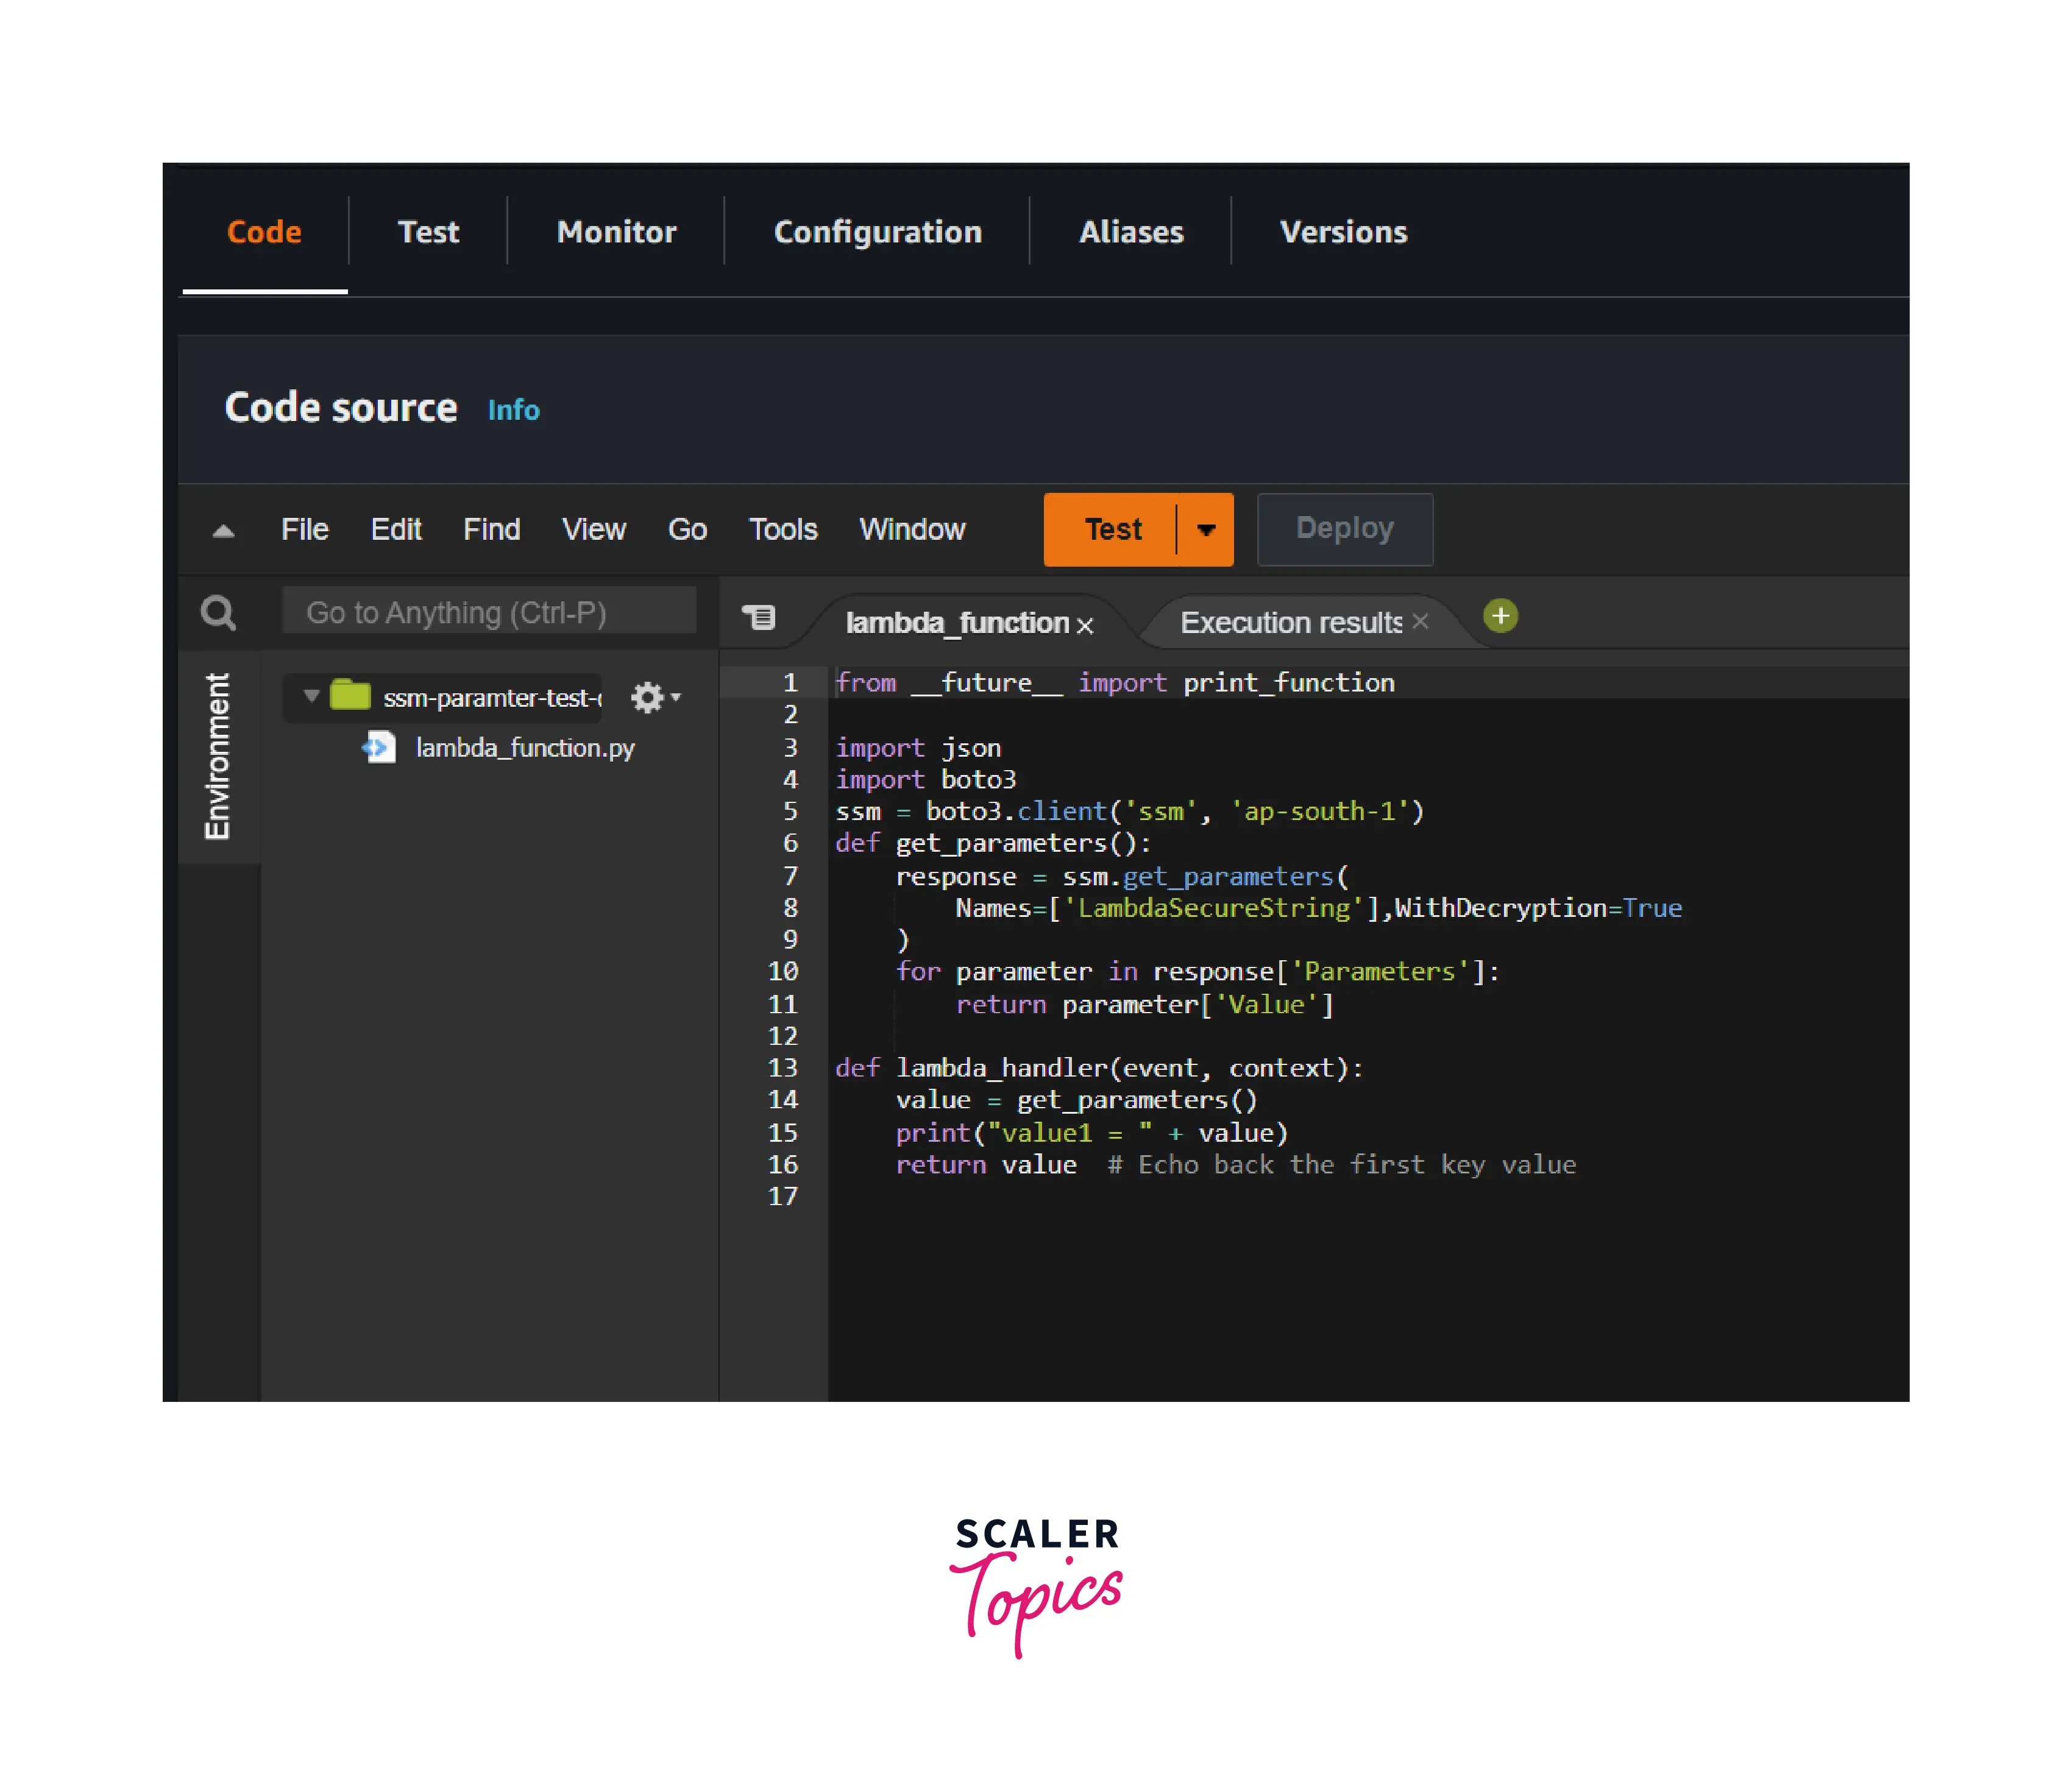Open the Tools menu
The height and width of the screenshot is (1776, 2072).
coord(783,529)
